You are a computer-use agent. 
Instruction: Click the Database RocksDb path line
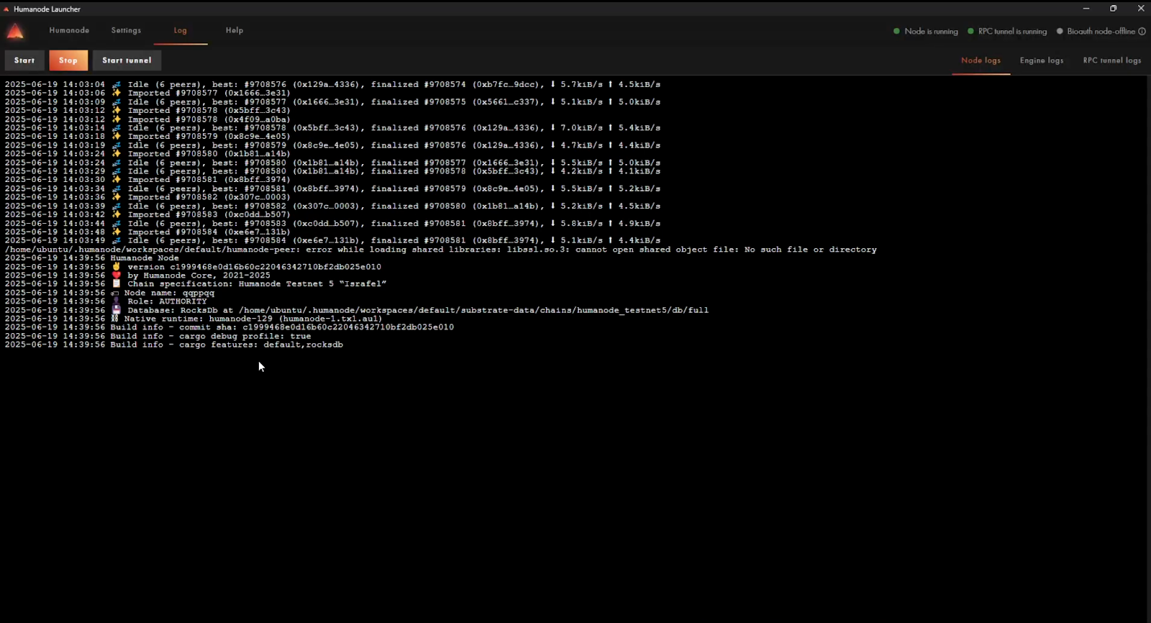coord(357,310)
